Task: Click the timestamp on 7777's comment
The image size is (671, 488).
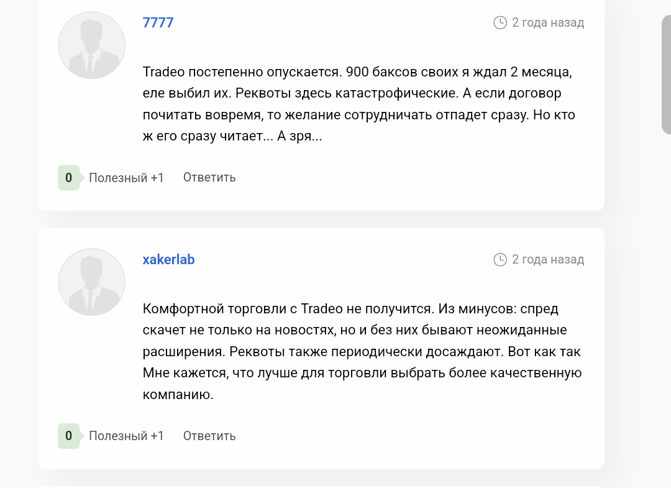Action: [548, 23]
